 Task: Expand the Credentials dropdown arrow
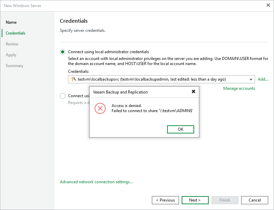(251, 79)
